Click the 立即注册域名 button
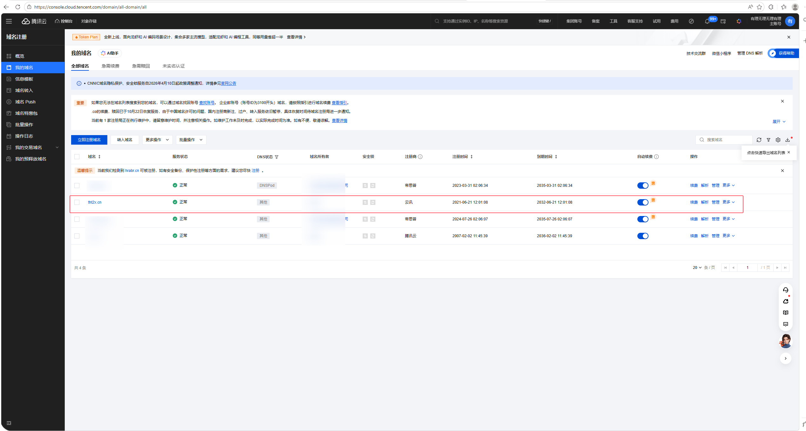 pos(89,140)
